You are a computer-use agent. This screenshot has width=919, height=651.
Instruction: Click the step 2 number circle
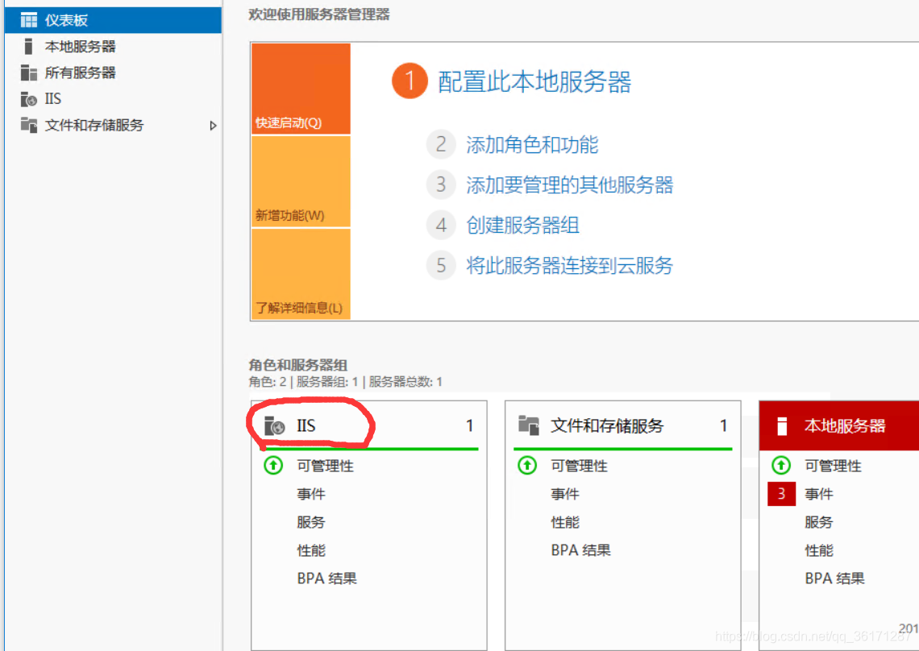(441, 144)
